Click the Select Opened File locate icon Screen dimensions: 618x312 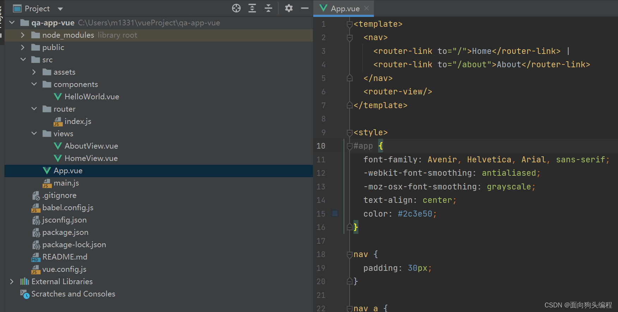(x=236, y=8)
